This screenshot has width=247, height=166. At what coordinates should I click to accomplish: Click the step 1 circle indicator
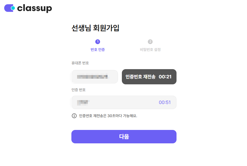[98, 42]
